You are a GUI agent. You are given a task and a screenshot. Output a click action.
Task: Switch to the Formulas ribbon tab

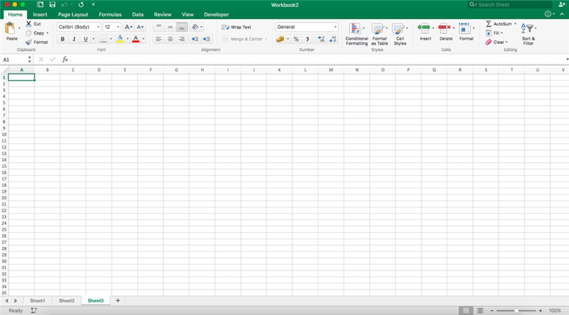[x=110, y=15]
